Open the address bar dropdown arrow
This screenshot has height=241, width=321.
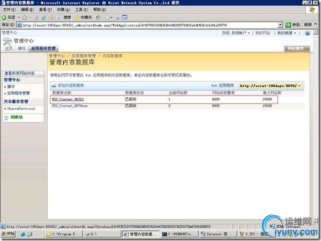pyautogui.click(x=280, y=25)
